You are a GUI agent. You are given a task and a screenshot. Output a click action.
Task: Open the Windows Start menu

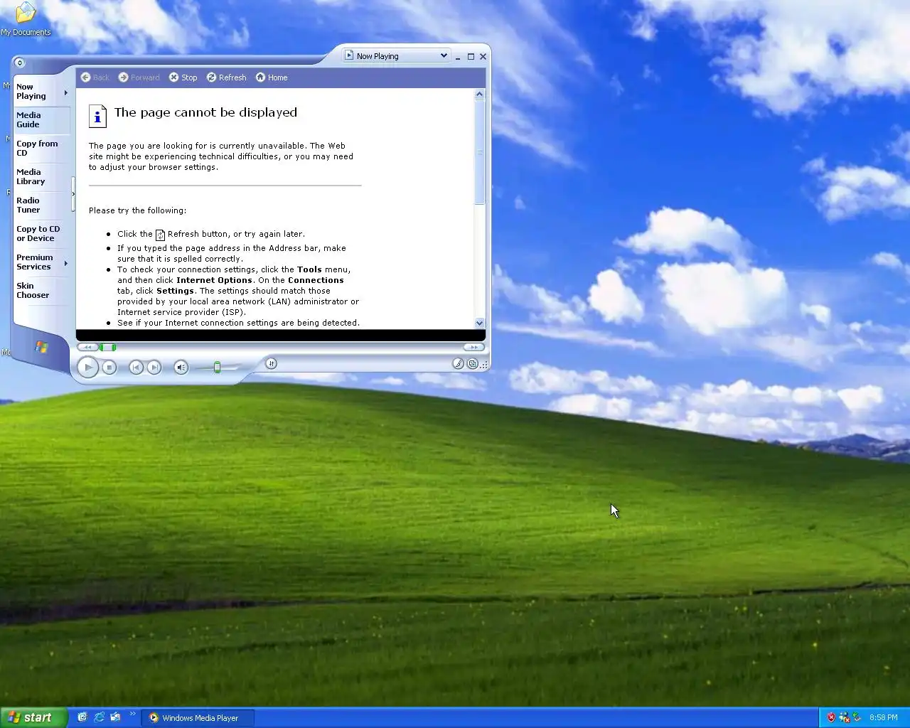pyautogui.click(x=34, y=717)
